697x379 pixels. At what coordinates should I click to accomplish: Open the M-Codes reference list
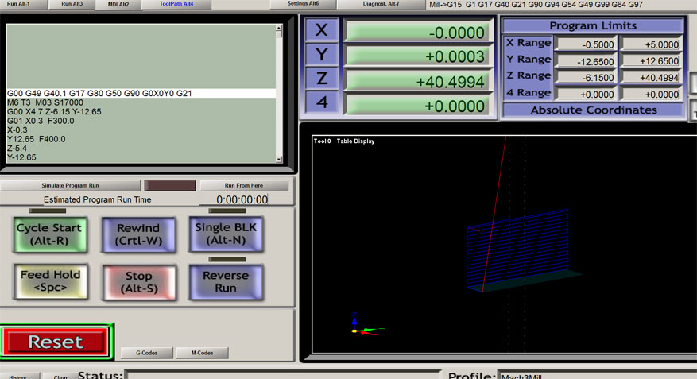pos(201,353)
